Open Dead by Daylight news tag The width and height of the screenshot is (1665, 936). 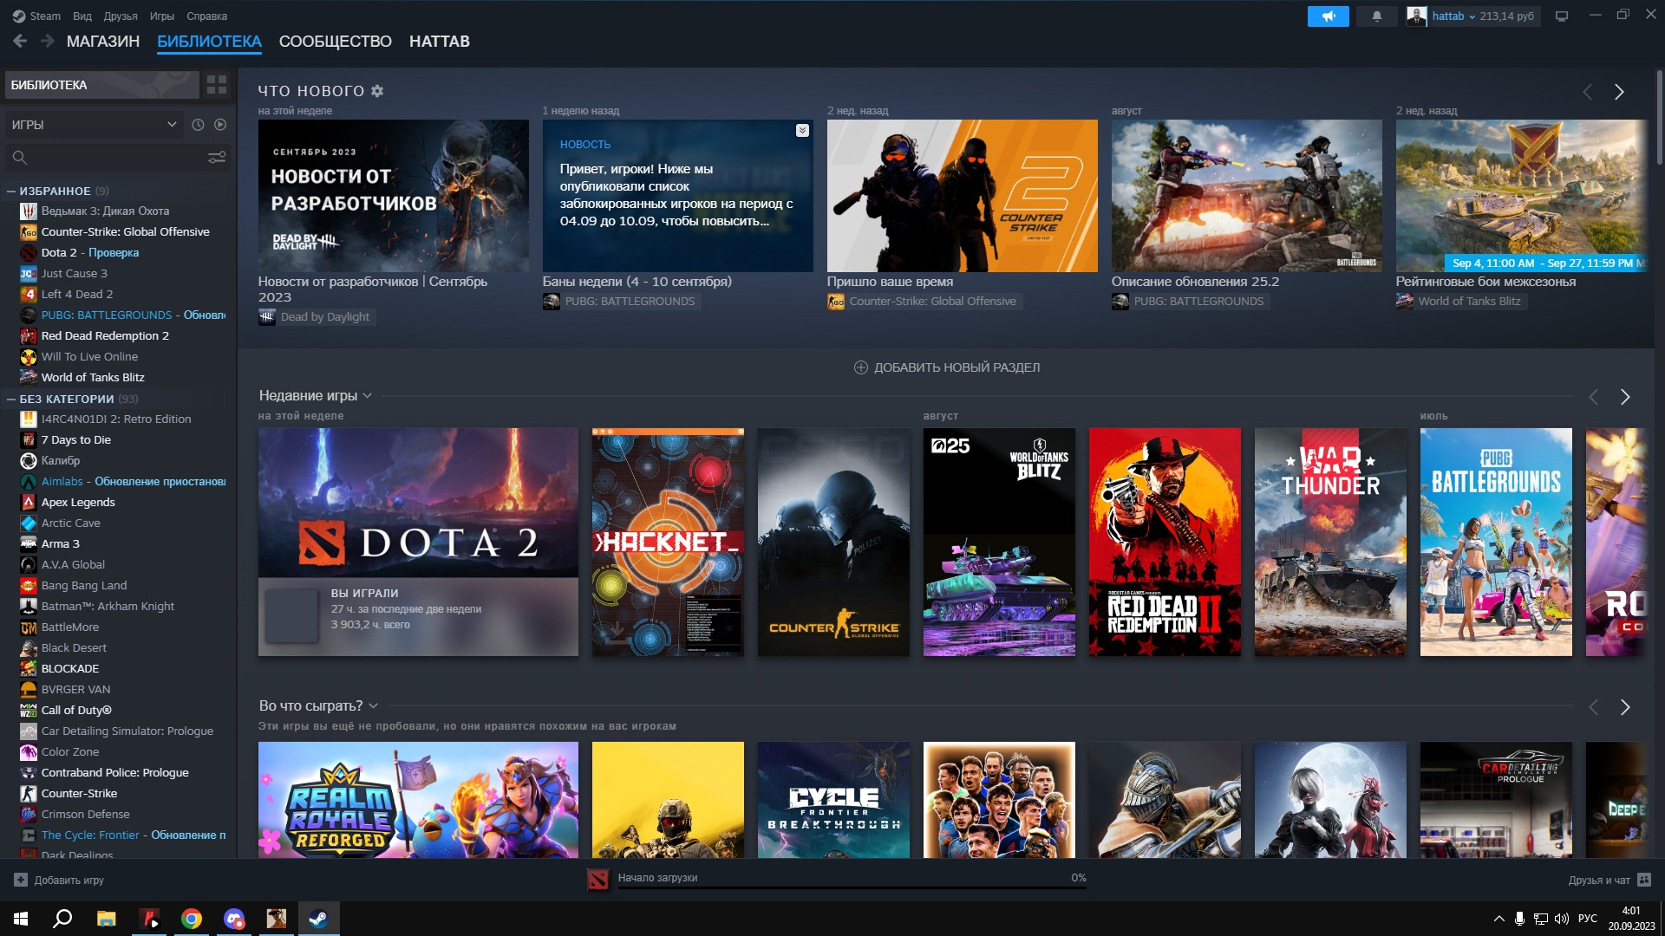(317, 317)
